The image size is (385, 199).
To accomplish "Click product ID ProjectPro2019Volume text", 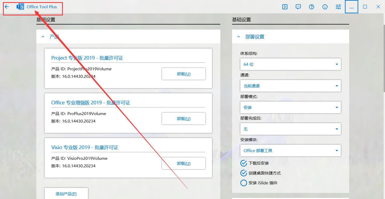I will 89,69.
